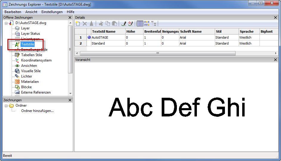Open the Einstellungen menu
The width and height of the screenshot is (281, 161).
tap(52, 12)
